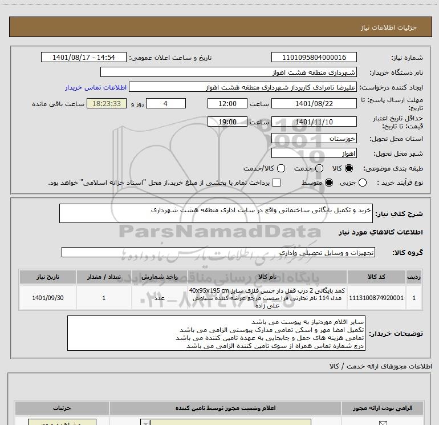Click the view permit button in details column
Viewport: 439px width, 425px height.
[x=62, y=422]
